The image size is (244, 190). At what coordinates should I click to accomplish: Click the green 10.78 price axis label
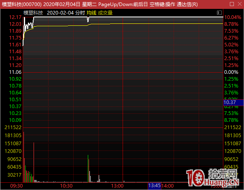point(15,86)
